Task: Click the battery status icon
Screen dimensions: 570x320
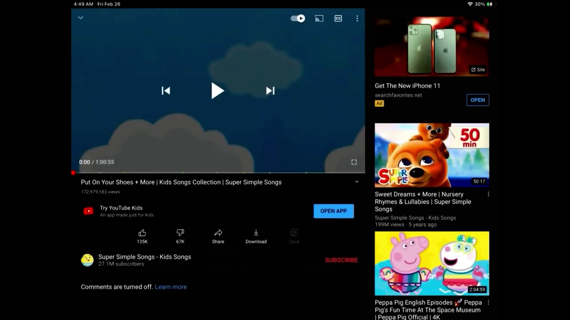Action: [490, 4]
